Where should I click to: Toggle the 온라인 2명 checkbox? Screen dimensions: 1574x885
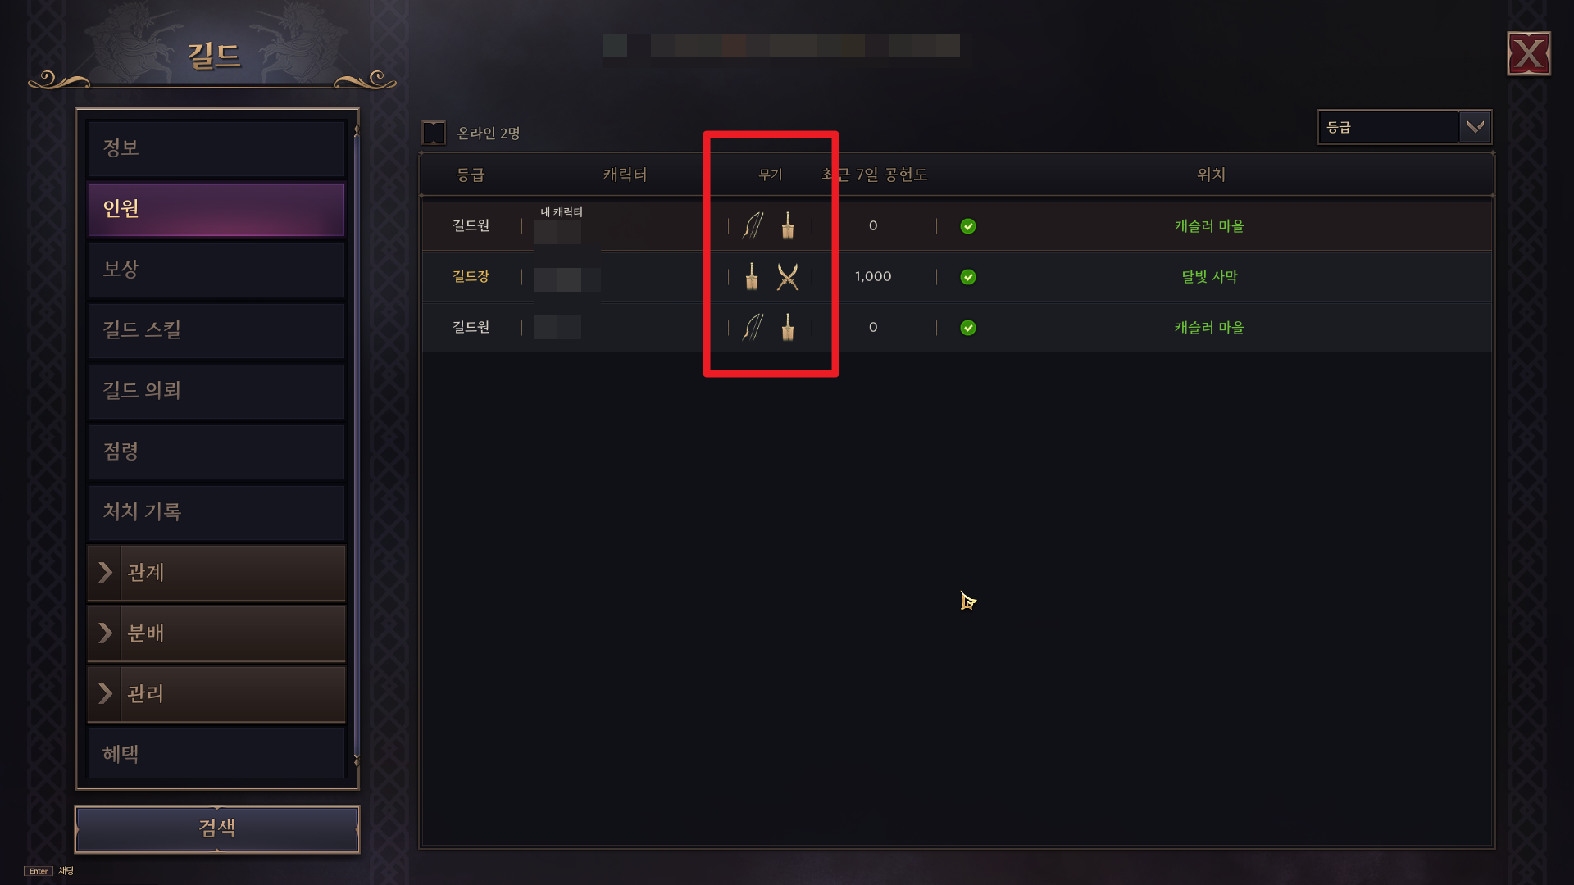[x=434, y=133]
